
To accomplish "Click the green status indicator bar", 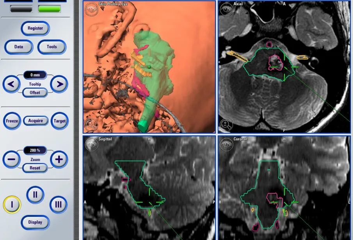I will (49, 9).
